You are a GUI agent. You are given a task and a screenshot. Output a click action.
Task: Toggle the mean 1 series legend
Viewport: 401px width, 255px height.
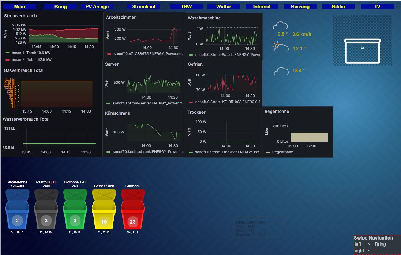(x=18, y=53)
